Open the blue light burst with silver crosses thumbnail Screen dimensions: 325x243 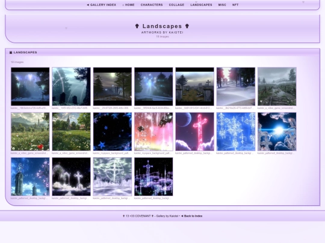coord(277,131)
